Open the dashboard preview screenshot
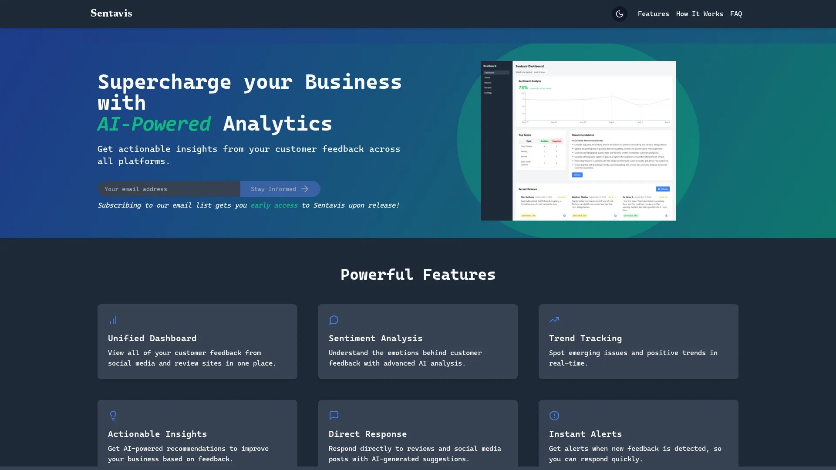 tap(578, 141)
